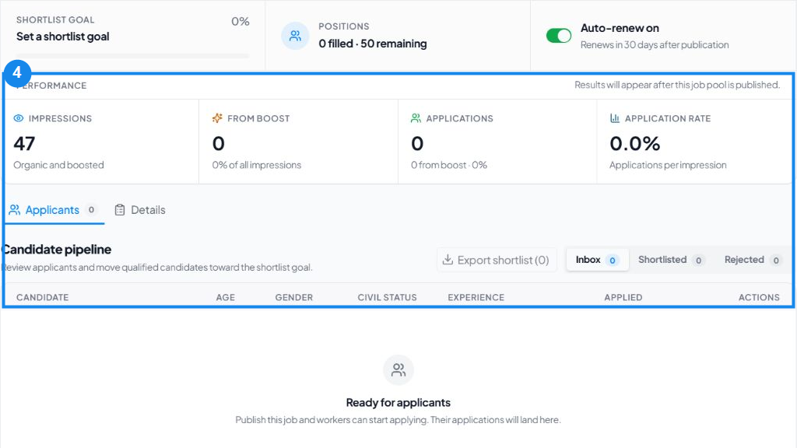This screenshot has width=797, height=448.
Task: Click the Application Rate chart icon
Action: [615, 118]
